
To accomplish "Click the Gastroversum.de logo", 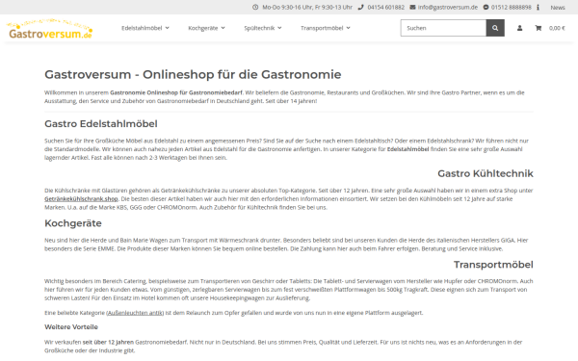I will coord(49,29).
